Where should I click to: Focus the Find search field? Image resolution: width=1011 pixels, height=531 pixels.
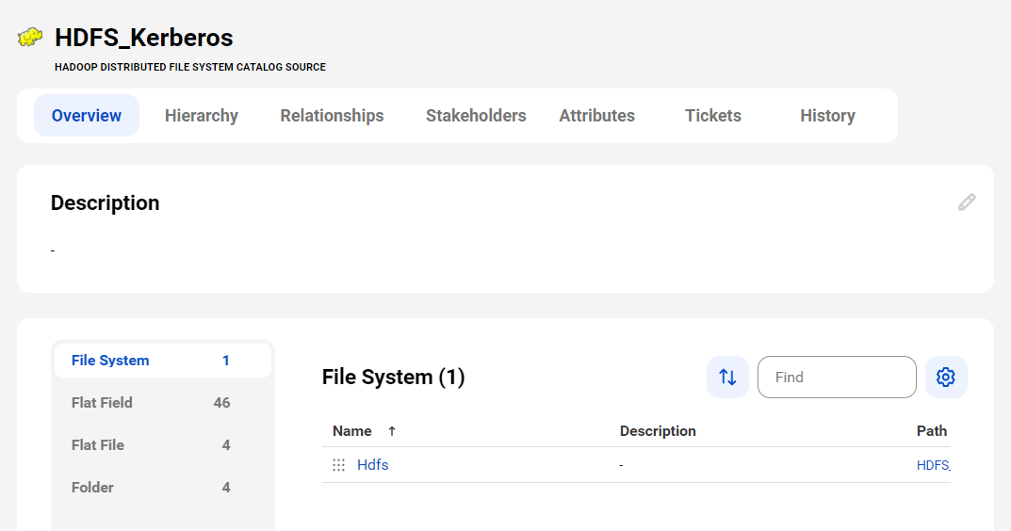point(837,377)
